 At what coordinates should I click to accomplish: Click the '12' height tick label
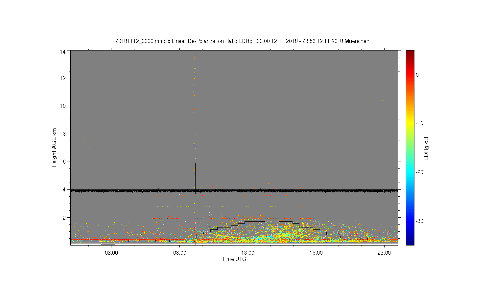(62, 78)
